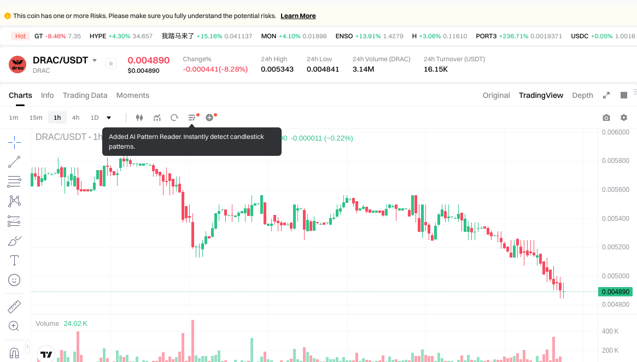Viewport: 637px width, 362px height.
Task: Expand the DRAC/USDT pair dropdown
Action: 95,61
